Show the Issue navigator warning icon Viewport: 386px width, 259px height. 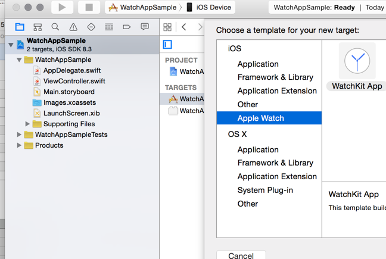pyautogui.click(x=73, y=27)
